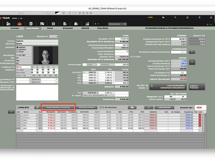Click refresh icon on Lohn/Kostendaten aktualisieren
The width and height of the screenshot is (215, 161).
click(x=152, y=86)
